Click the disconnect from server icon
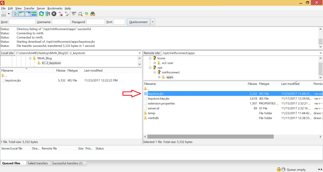The width and height of the screenshot is (323, 172). tap(61, 14)
